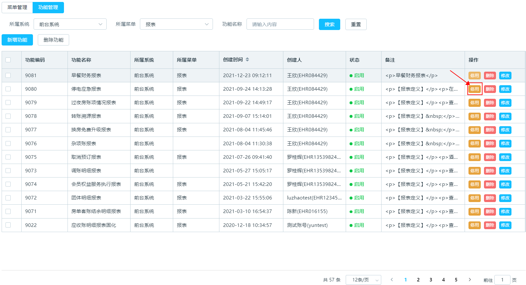Check the row 9079 checkbox
This screenshot has height=285, width=526.
pyautogui.click(x=8, y=102)
